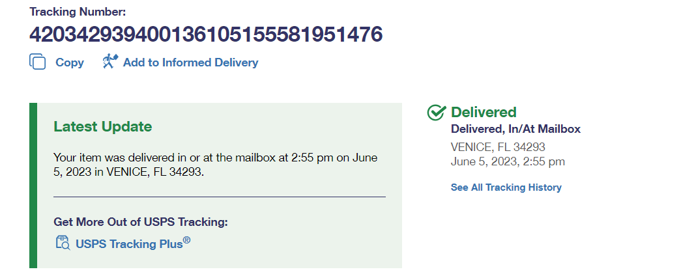The width and height of the screenshot is (694, 276).
Task: Expand See All Tracking History
Action: (x=506, y=187)
